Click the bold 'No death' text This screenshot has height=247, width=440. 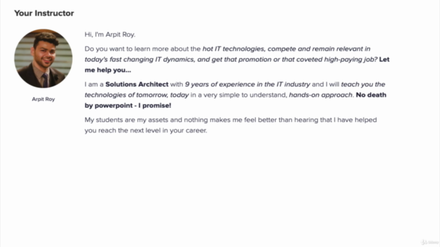[371, 95]
